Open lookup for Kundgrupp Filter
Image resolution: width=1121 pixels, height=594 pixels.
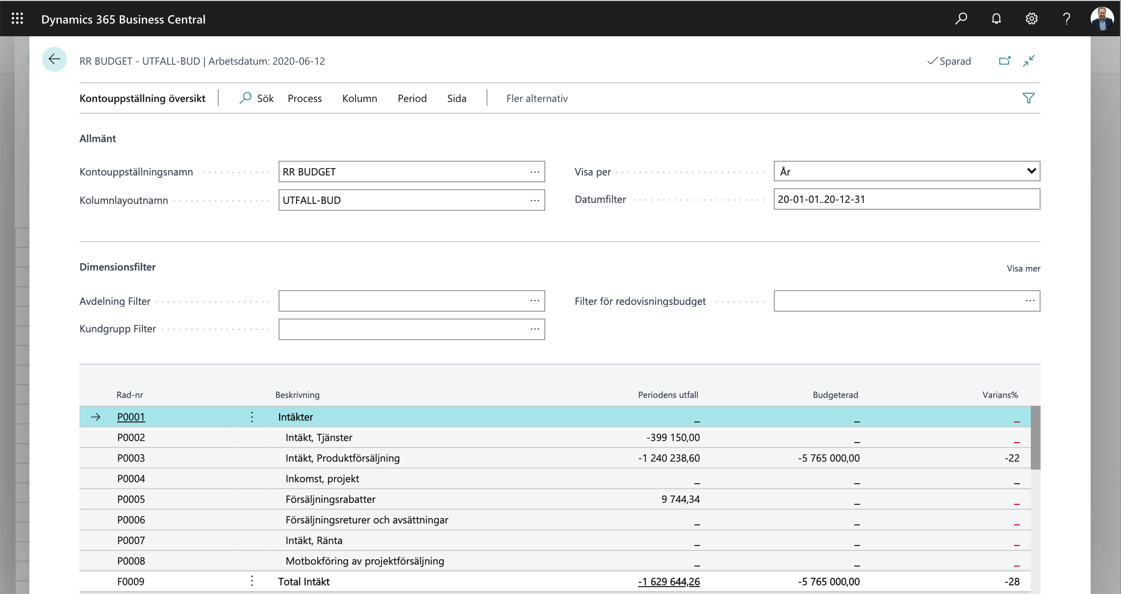click(x=535, y=329)
